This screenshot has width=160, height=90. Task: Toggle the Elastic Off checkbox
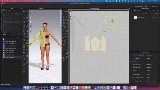[x=147, y=71]
